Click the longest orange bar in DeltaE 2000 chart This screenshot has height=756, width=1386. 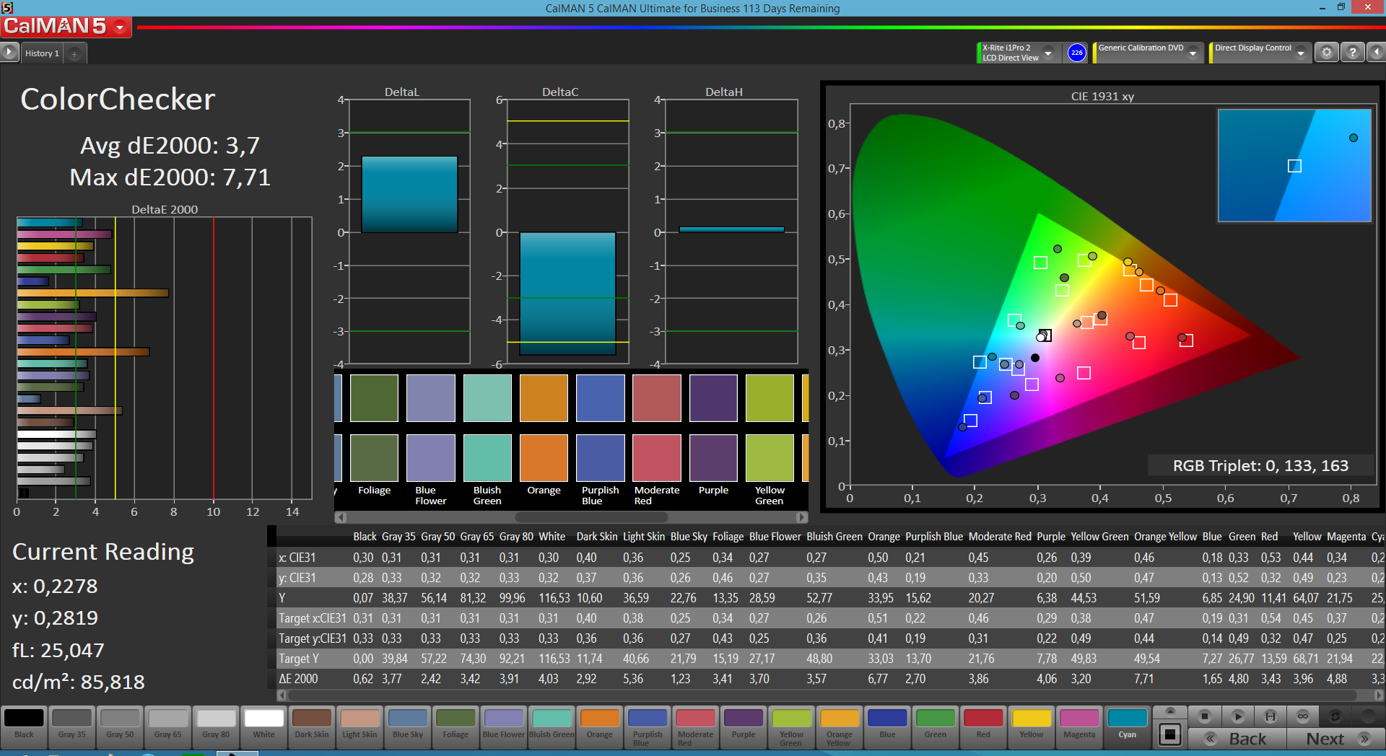click(x=92, y=293)
